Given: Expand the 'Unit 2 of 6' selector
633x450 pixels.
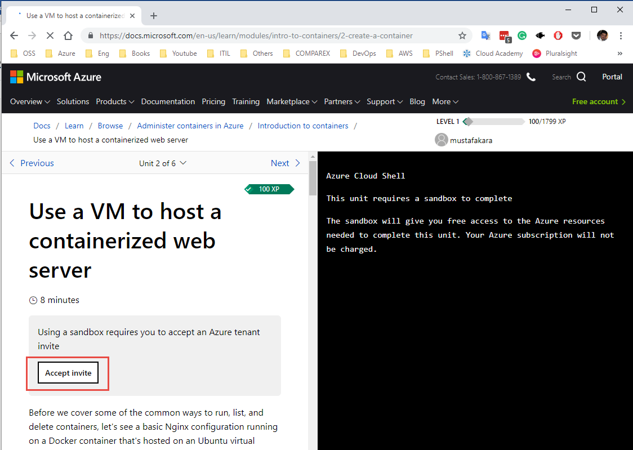Looking at the screenshot, I should (x=163, y=163).
